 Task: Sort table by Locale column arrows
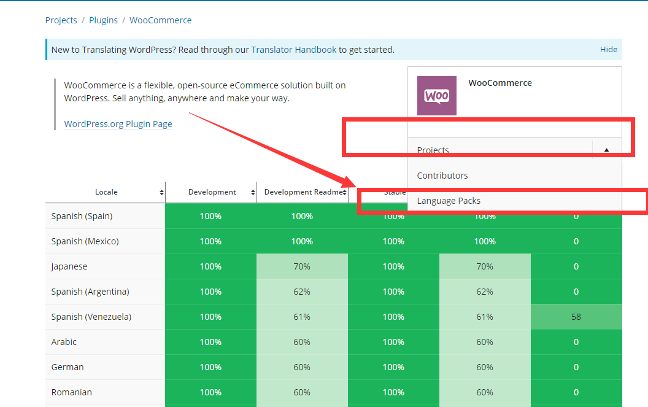click(161, 192)
